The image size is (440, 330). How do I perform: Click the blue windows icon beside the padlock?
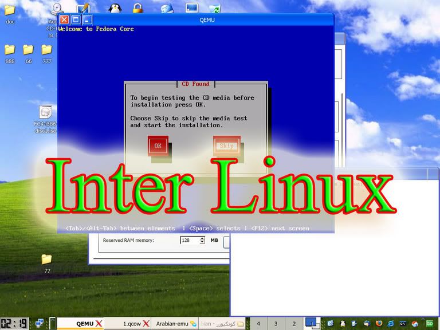tap(167, 9)
